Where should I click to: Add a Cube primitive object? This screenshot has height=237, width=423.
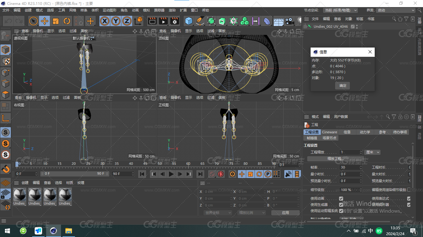point(189,21)
